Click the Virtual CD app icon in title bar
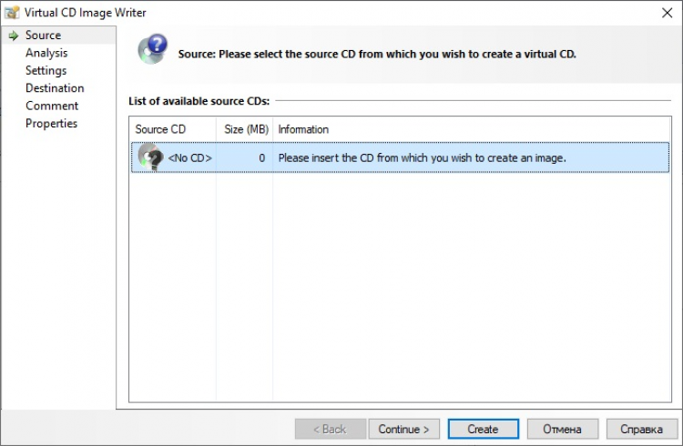Viewport: 683px width, 446px height. click(x=13, y=13)
